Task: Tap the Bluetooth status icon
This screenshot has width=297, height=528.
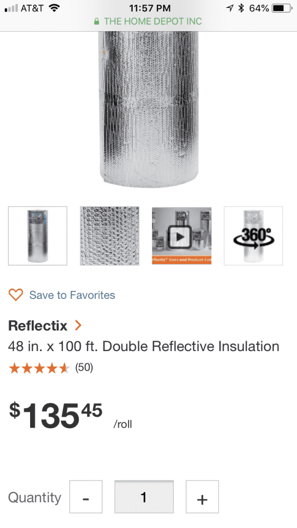Action: point(241,8)
